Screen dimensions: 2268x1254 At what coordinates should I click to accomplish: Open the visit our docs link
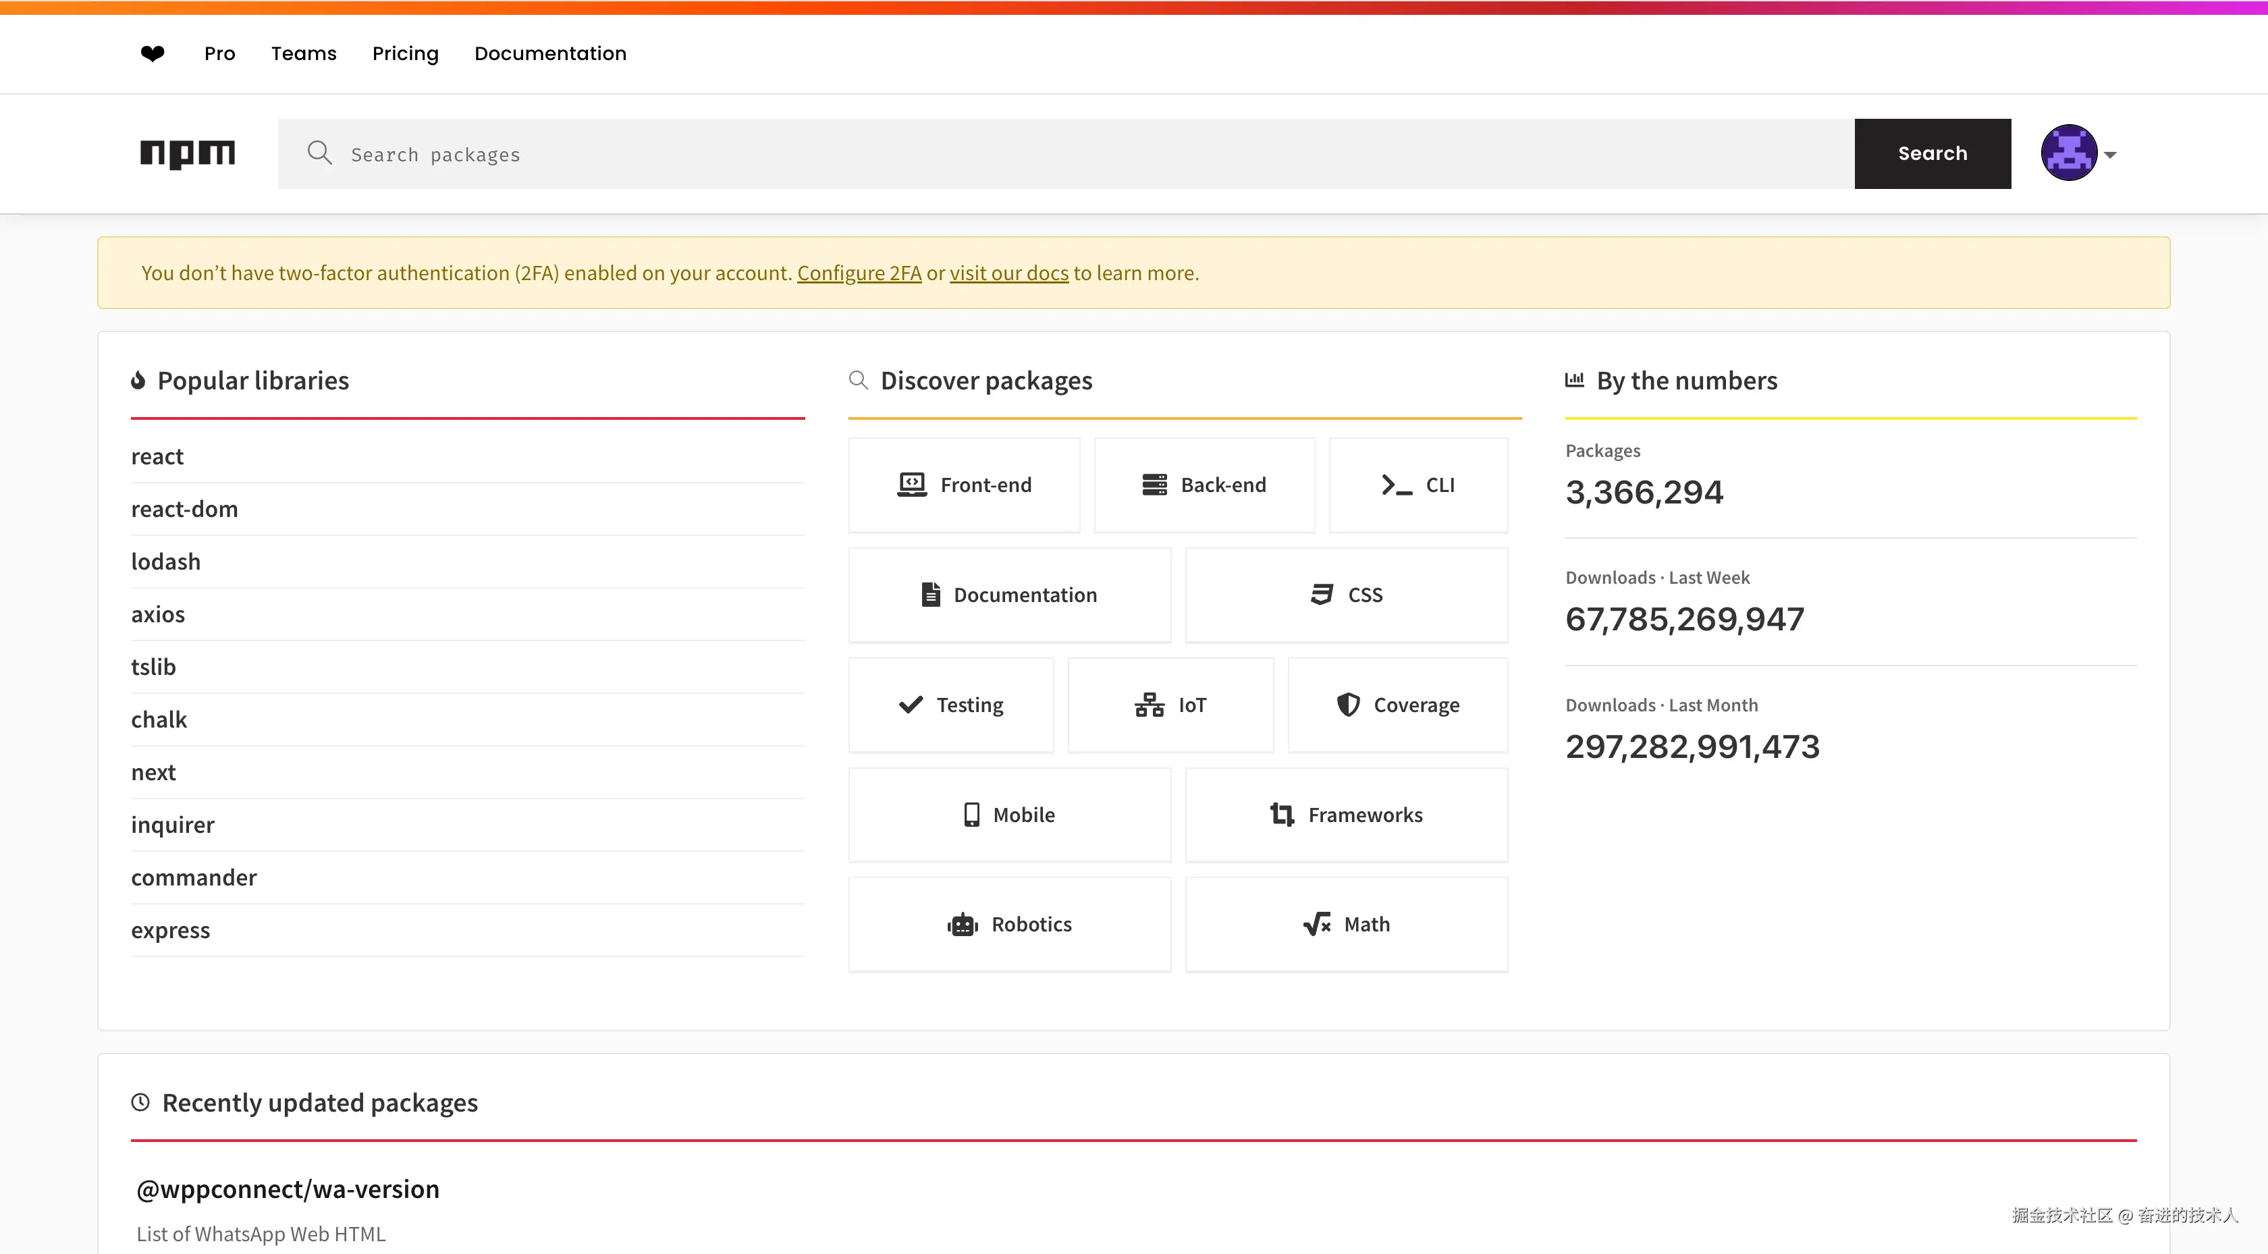pyautogui.click(x=1008, y=273)
